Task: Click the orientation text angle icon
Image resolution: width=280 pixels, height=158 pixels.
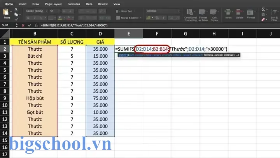Action: (101, 11)
